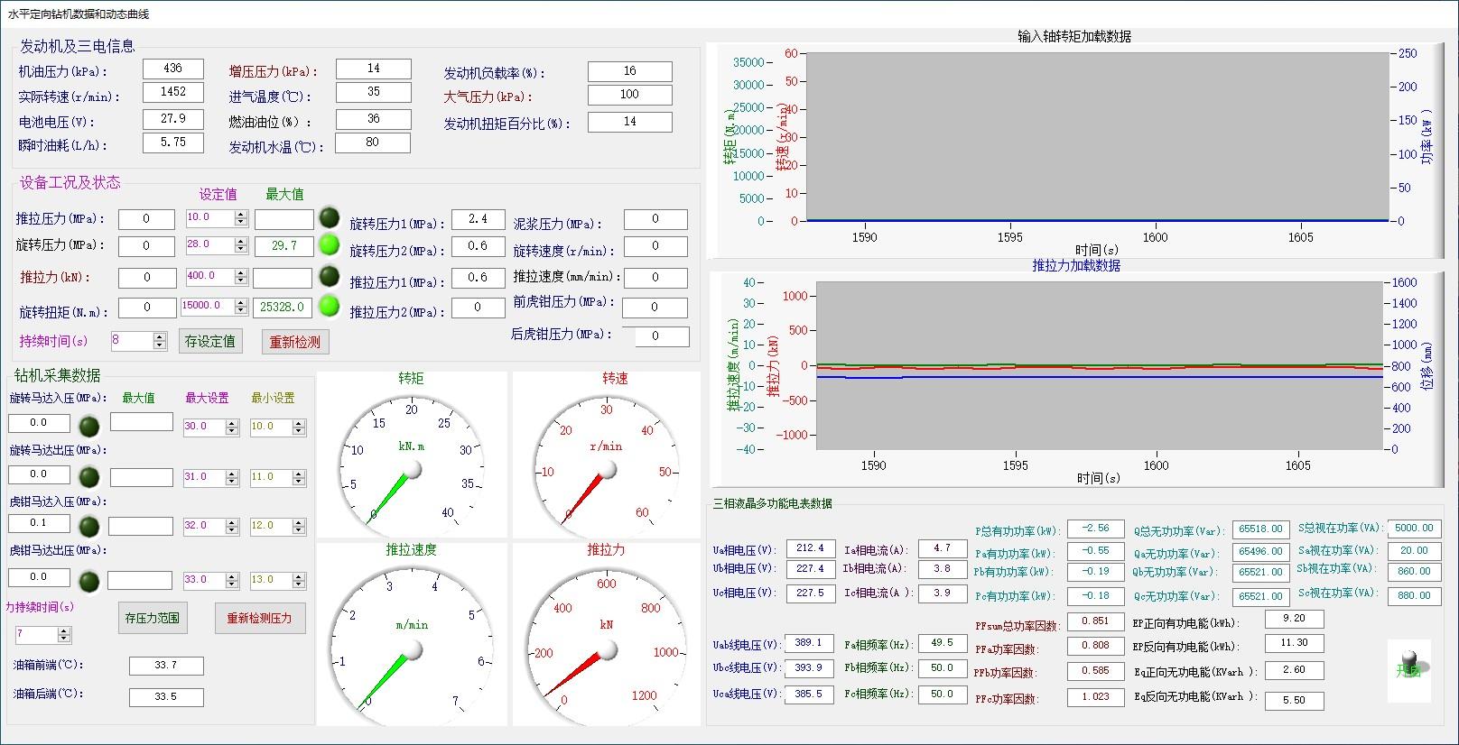Image resolution: width=1459 pixels, height=745 pixels.
Task: Click the 输入轴转矩加载数据 chart plot area
Action: pos(1096,135)
